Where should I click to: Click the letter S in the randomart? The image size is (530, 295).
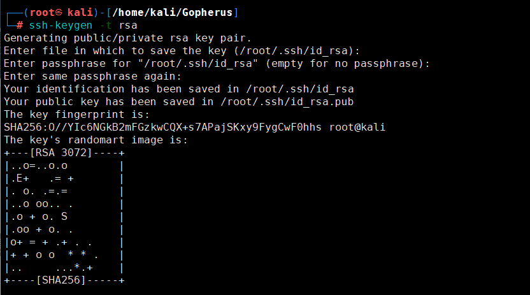(64, 217)
